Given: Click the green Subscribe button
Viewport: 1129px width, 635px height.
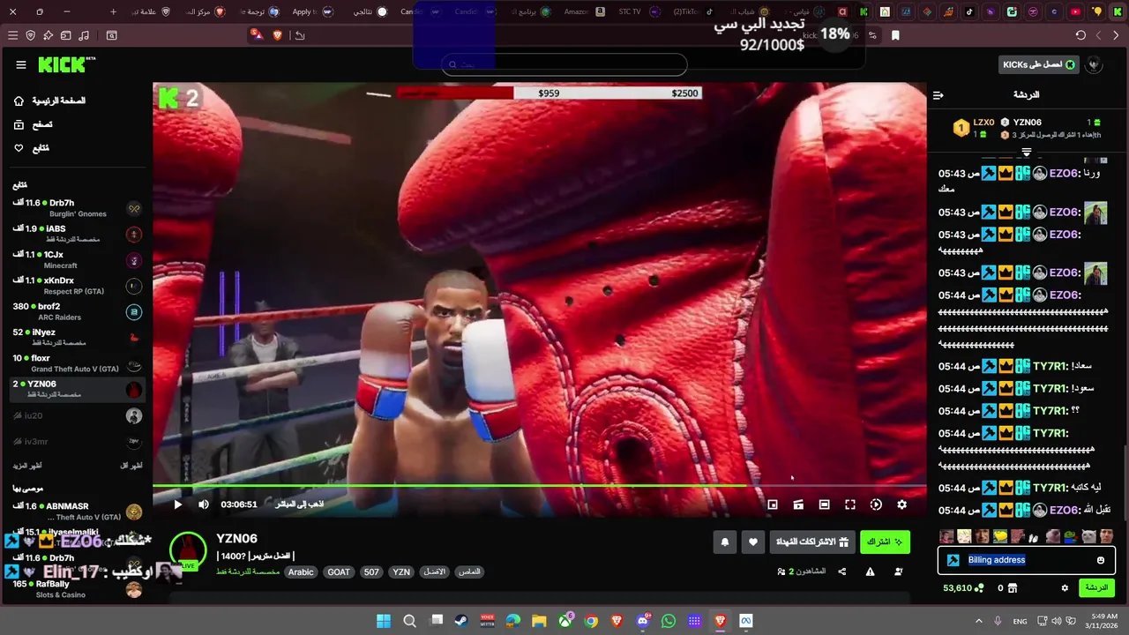Looking at the screenshot, I should coord(885,542).
